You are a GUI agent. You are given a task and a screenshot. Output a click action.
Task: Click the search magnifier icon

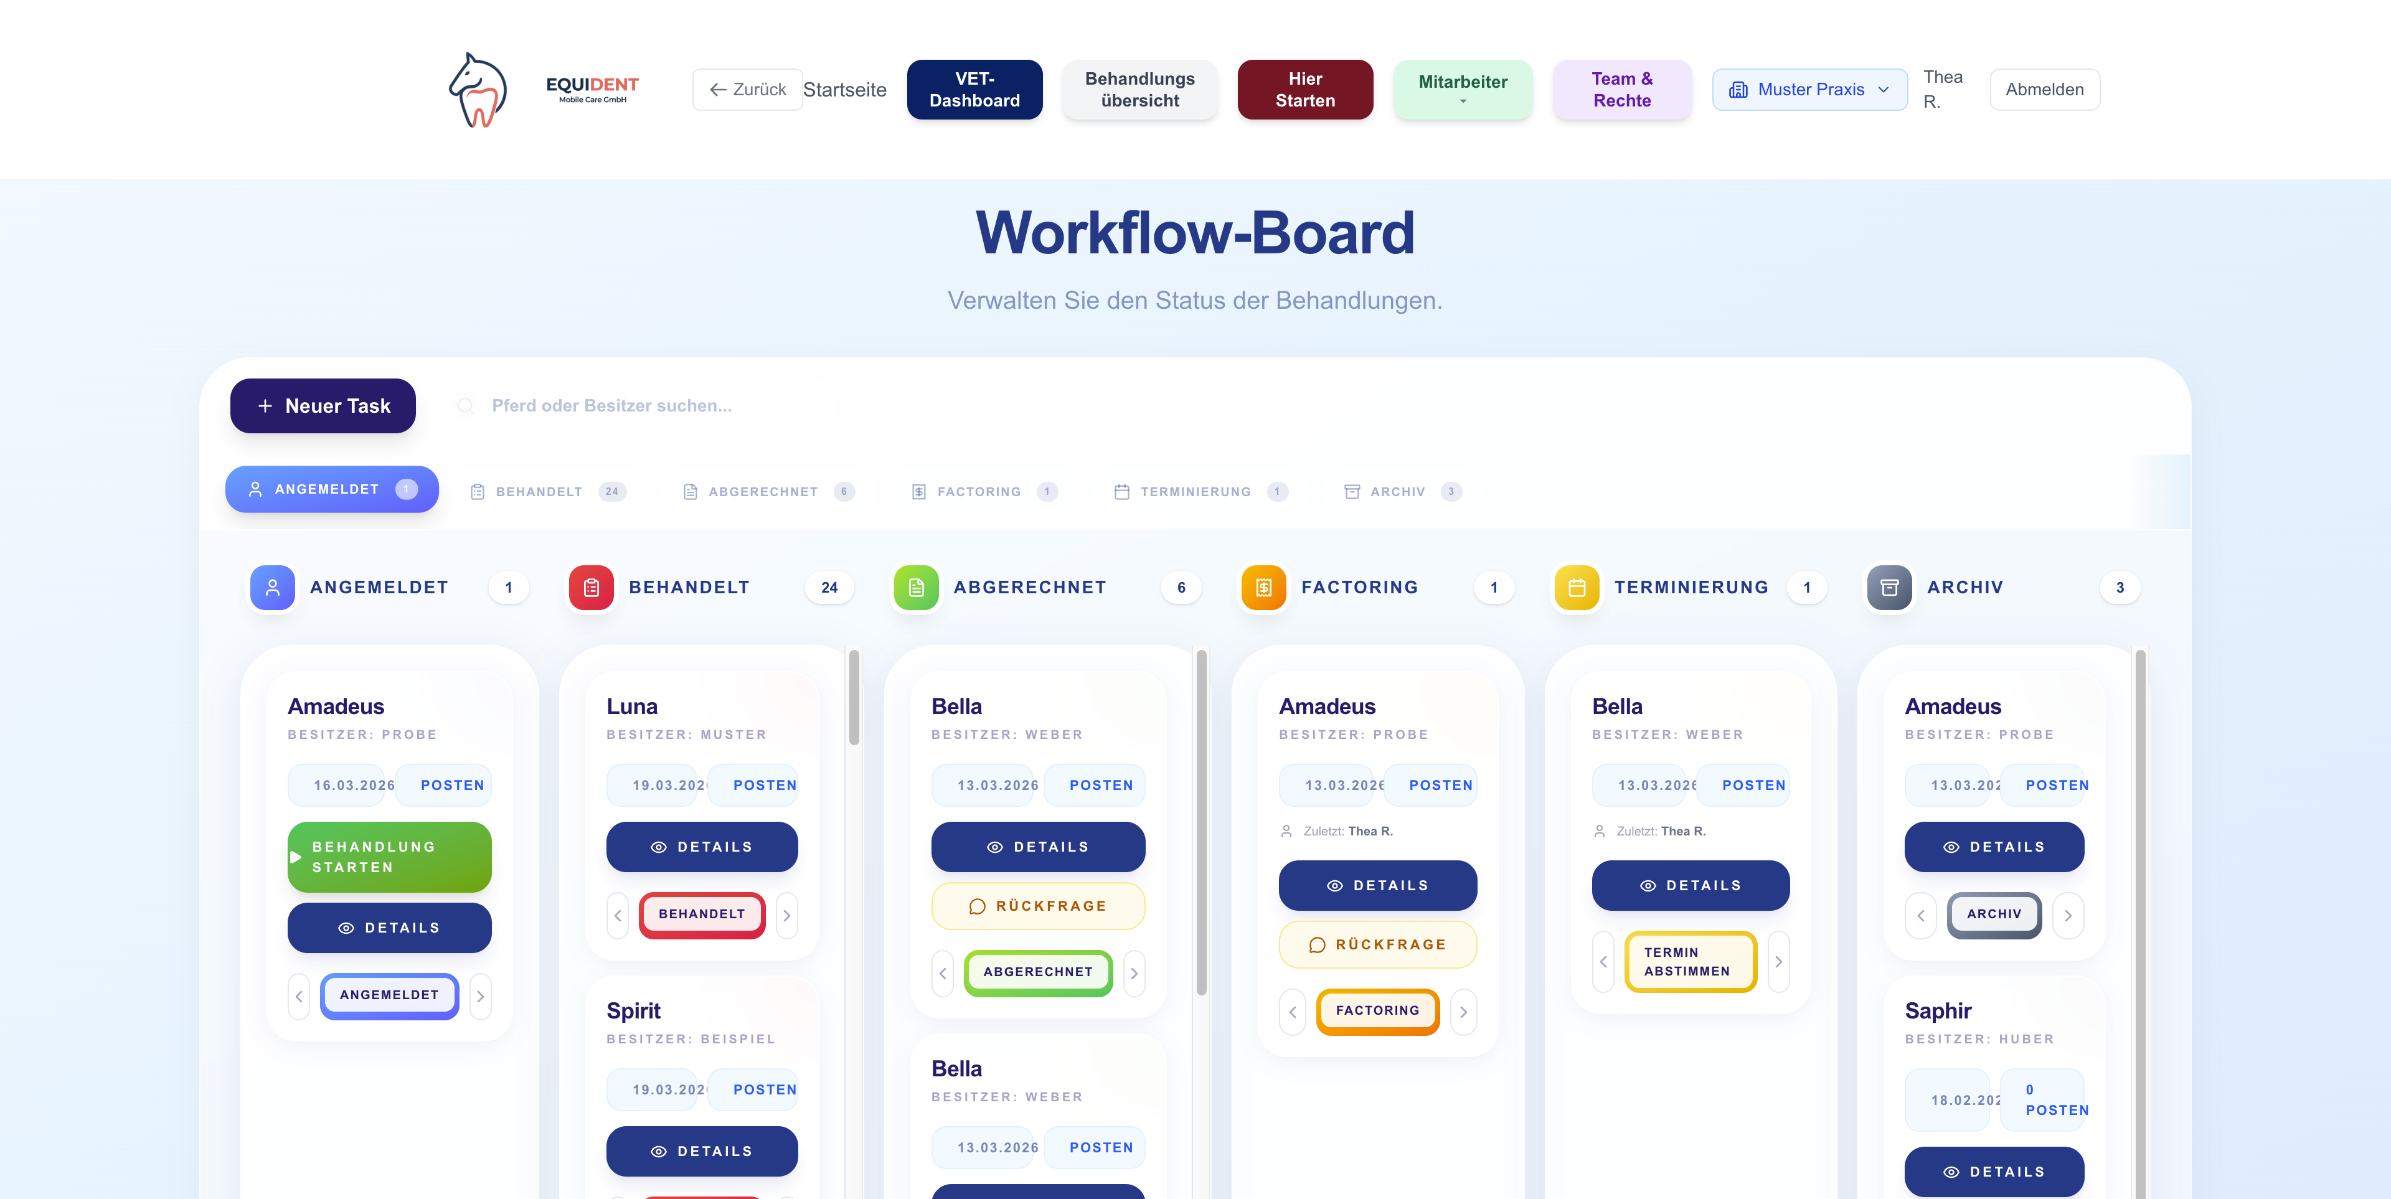pyautogui.click(x=466, y=405)
